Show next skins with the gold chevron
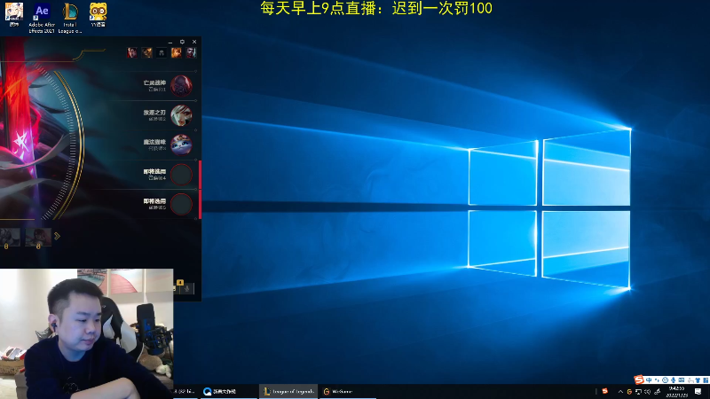This screenshot has width=710, height=399. pyautogui.click(x=57, y=236)
